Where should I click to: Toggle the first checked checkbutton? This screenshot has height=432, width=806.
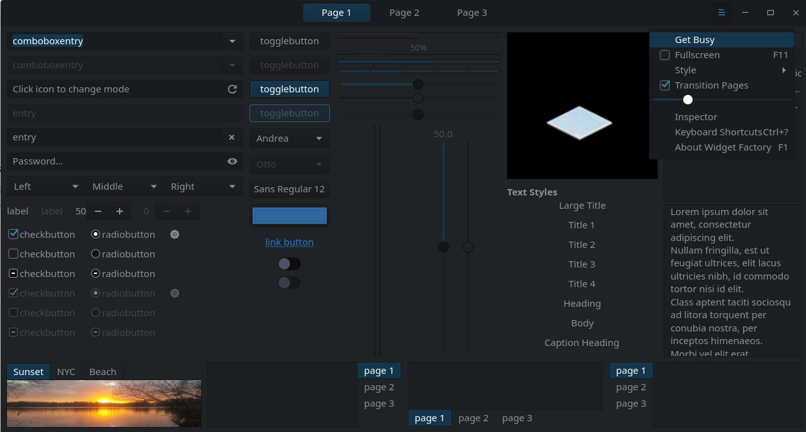click(13, 235)
